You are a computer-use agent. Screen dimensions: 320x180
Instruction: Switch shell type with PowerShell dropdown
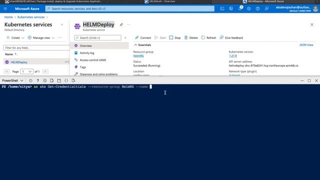[12, 80]
